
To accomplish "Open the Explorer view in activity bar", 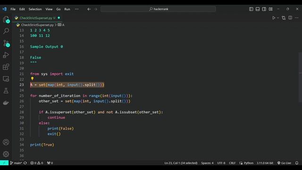I will pos(6,19).
